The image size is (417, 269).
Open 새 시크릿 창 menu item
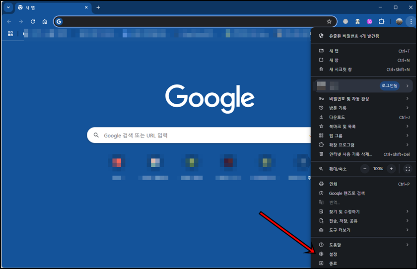[x=363, y=69]
